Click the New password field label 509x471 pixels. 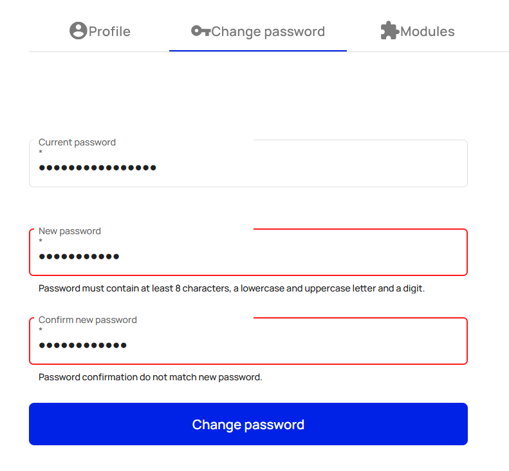click(x=69, y=231)
